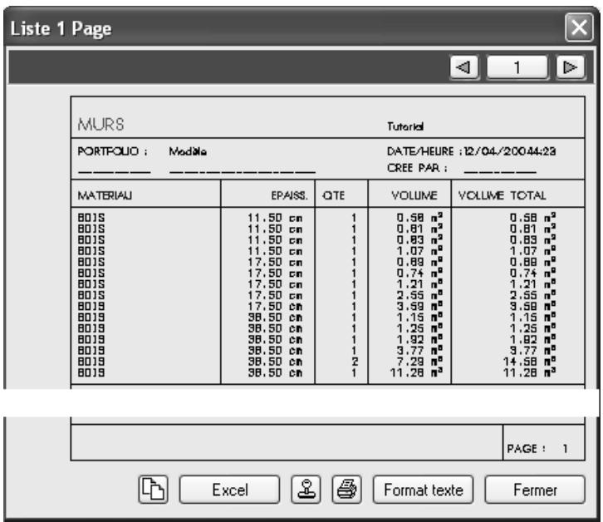Click the volume value 1.21 in VOLUME column

[419, 284]
